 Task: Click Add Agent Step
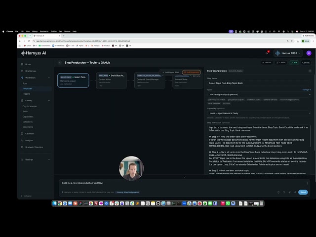click(x=170, y=73)
